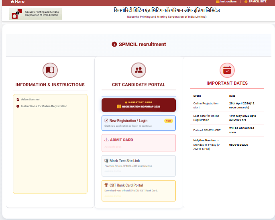Click the info icon beside SPMCIL recruitment

114,45
